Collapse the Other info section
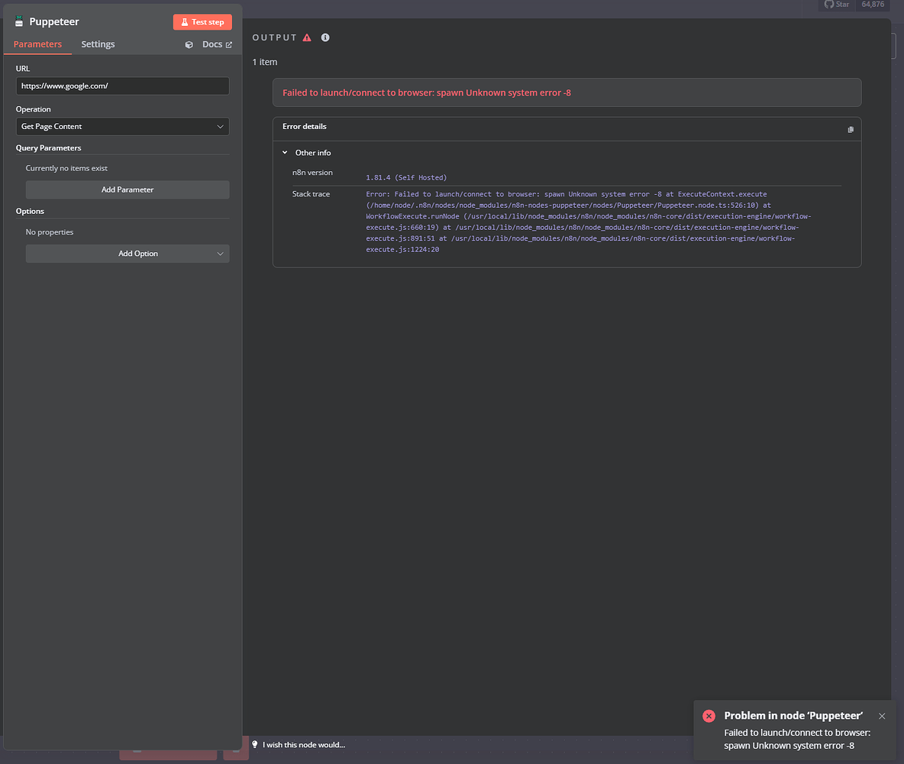904x764 pixels. 285,152
